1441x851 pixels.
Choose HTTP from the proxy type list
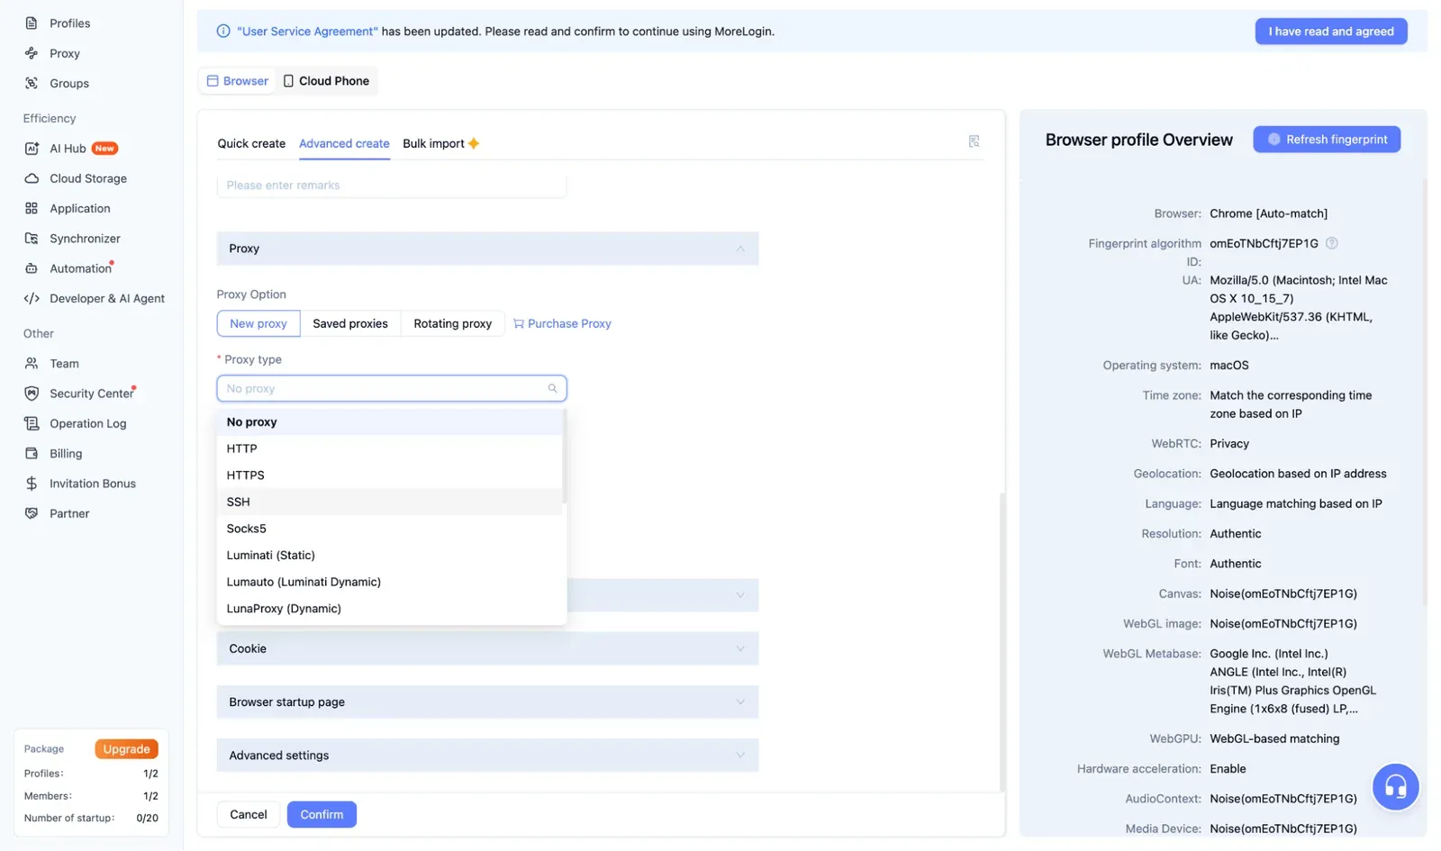[390, 448]
